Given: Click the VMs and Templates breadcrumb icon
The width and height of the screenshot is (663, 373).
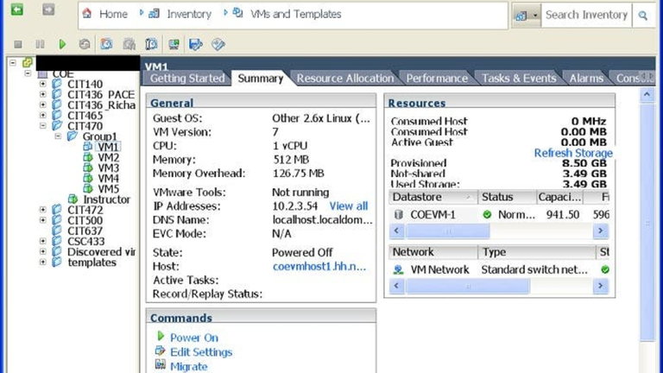Looking at the screenshot, I should pyautogui.click(x=238, y=13).
